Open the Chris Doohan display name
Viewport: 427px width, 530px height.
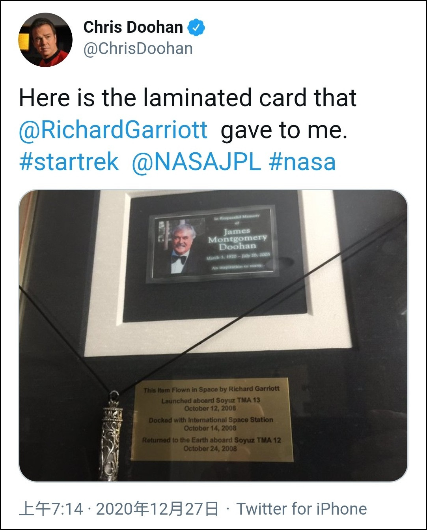[x=133, y=27]
